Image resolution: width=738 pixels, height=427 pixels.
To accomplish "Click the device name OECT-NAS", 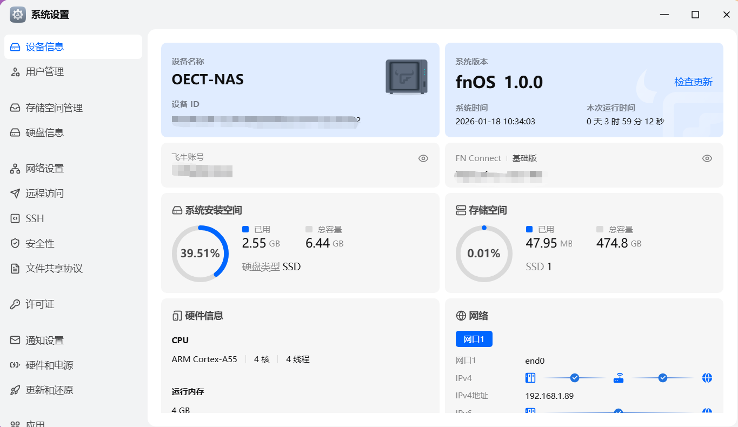I will [x=208, y=80].
